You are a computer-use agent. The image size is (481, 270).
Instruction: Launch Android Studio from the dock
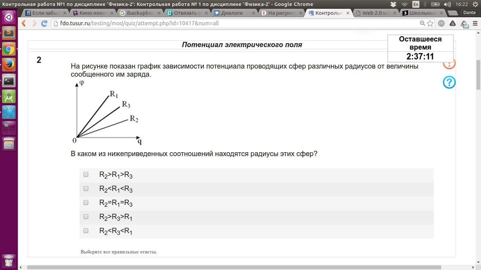(9, 97)
